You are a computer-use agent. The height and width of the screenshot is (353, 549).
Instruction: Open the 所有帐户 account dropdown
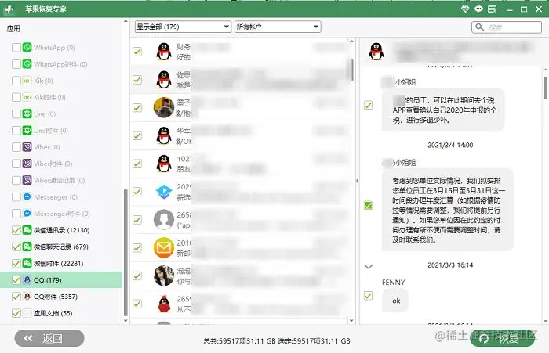pos(278,27)
